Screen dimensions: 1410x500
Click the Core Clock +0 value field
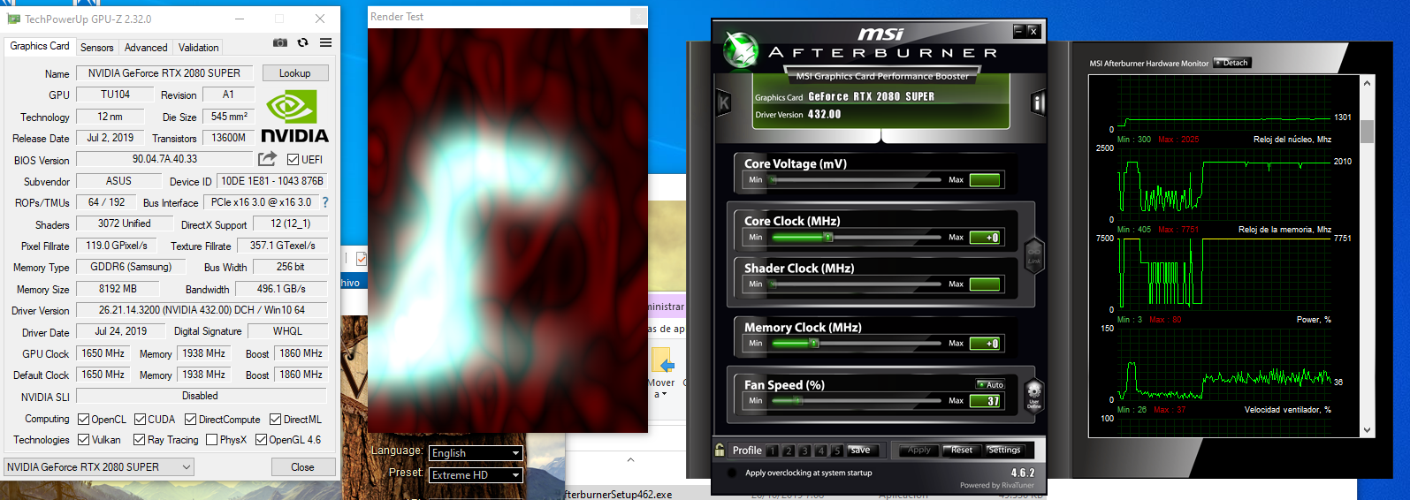985,238
